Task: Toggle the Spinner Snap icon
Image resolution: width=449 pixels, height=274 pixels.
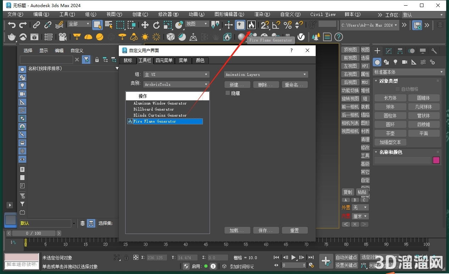Action: (299, 25)
